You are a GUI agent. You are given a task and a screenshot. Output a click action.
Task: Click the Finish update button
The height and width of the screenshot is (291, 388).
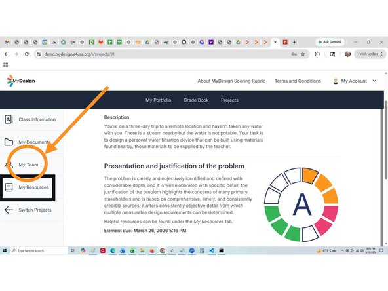pyautogui.click(x=368, y=54)
